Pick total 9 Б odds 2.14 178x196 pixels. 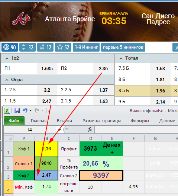click(161, 101)
